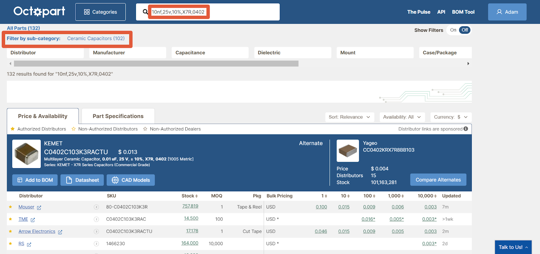
Task: Expand the Manufacturer filter
Action: pyautogui.click(x=128, y=53)
